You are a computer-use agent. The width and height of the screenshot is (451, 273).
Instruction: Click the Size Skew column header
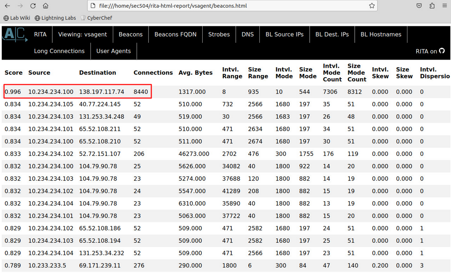click(x=404, y=73)
